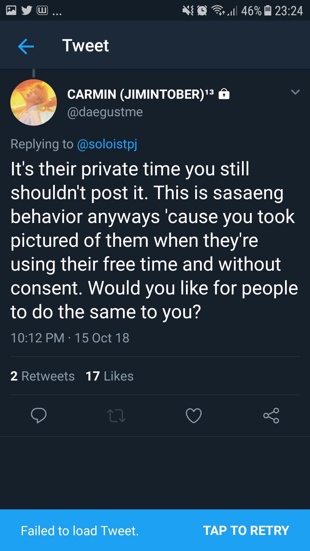Tap the lock icon beside CARMIN name
310x551 pixels.
(224, 94)
